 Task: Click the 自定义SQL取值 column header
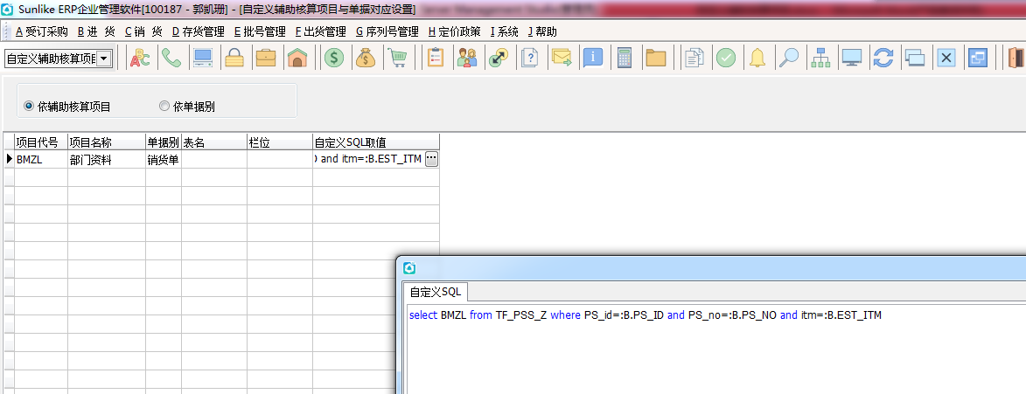tap(375, 142)
